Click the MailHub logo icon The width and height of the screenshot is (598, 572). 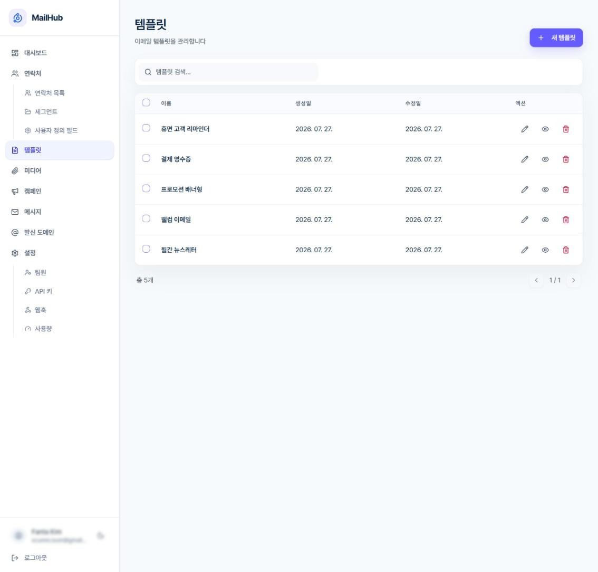[x=17, y=17]
